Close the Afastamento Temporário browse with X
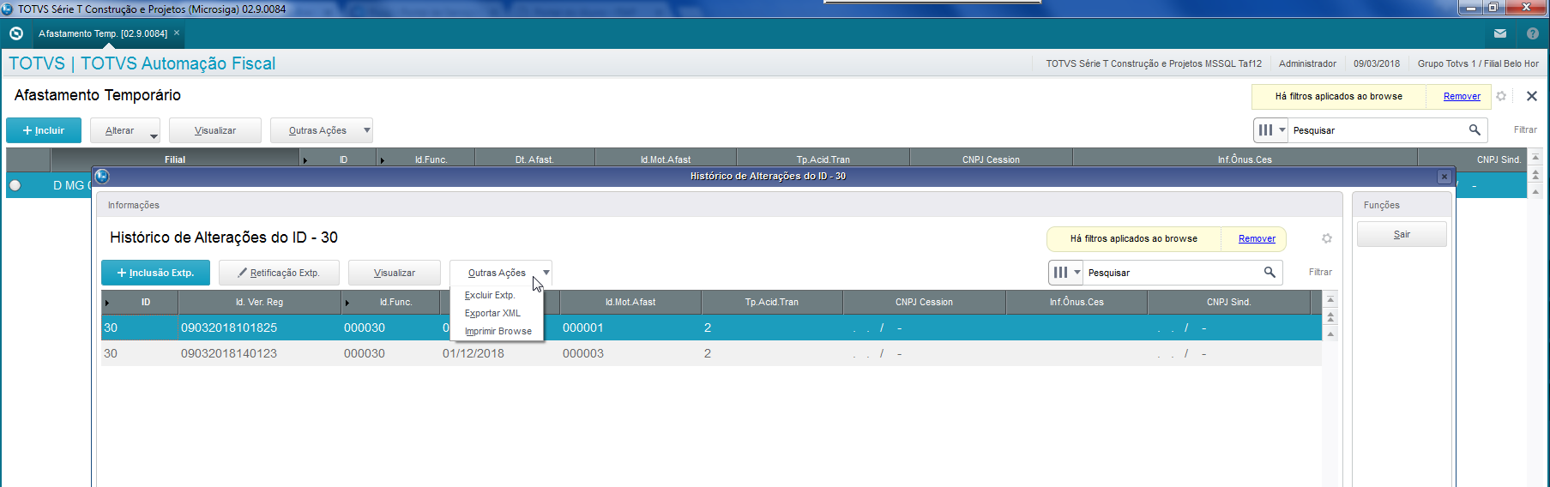Viewport: 1550px width, 487px height. point(1532,96)
